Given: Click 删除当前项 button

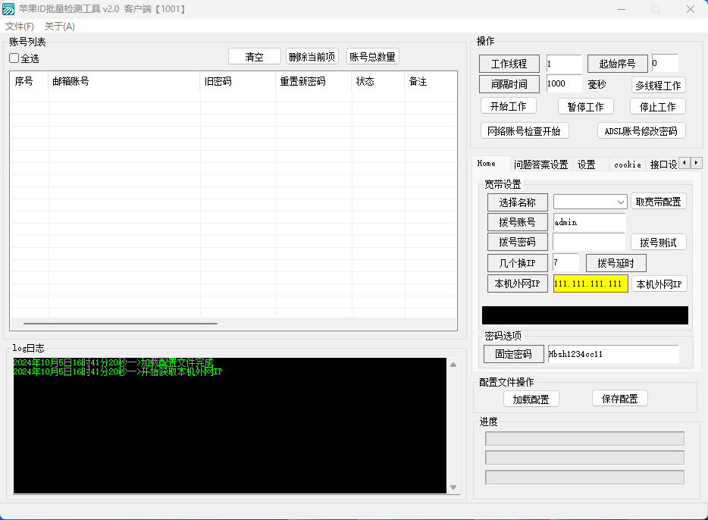Looking at the screenshot, I should (312, 57).
